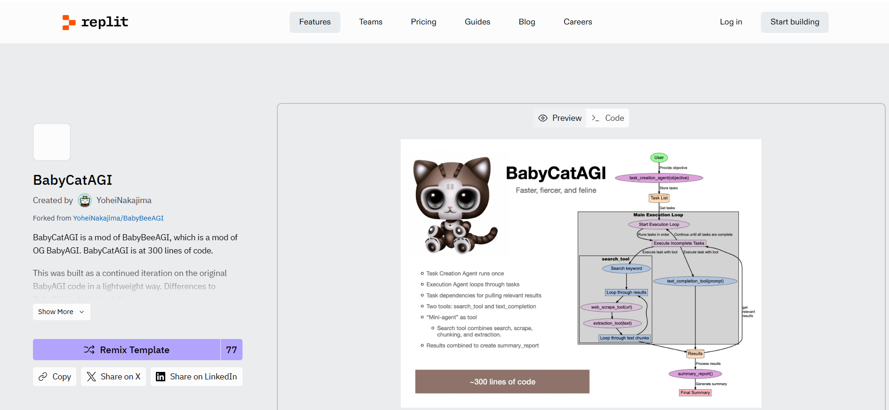Viewport: 889px width, 410px height.
Task: Switch to the Code tab
Action: (608, 118)
